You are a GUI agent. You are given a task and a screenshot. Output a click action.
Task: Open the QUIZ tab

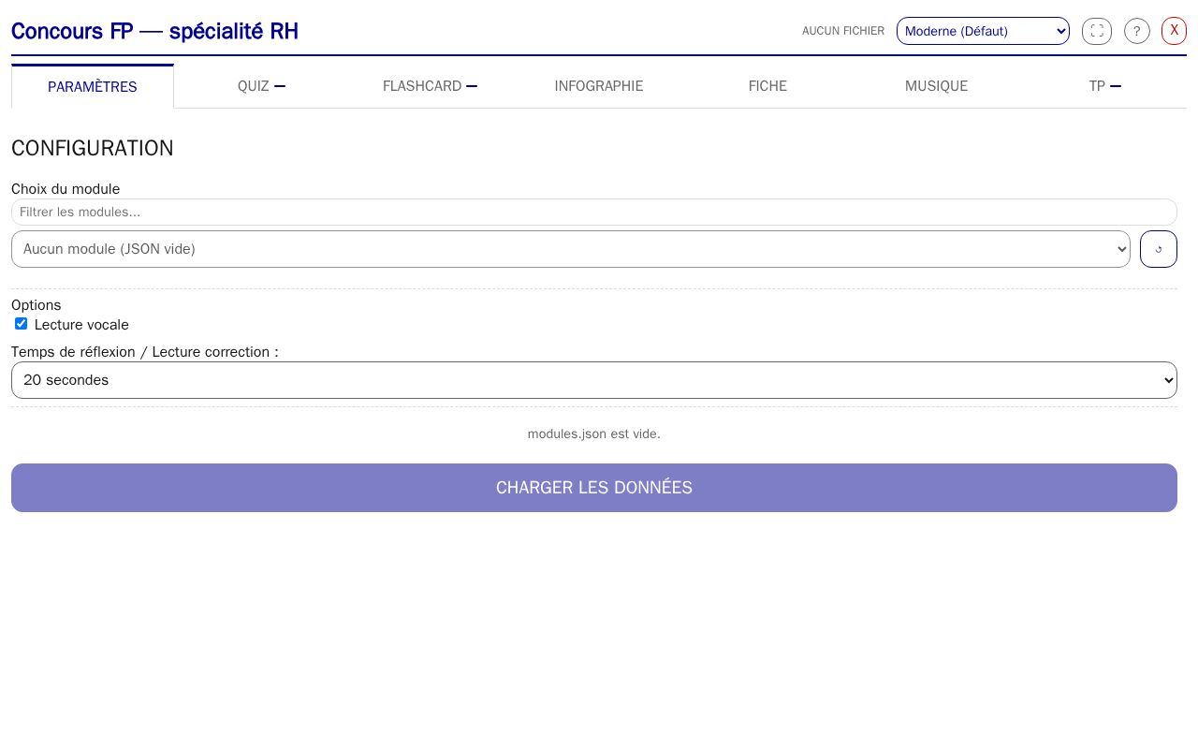tap(261, 86)
